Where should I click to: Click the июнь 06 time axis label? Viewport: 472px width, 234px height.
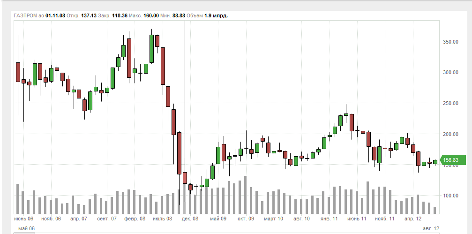24,219
